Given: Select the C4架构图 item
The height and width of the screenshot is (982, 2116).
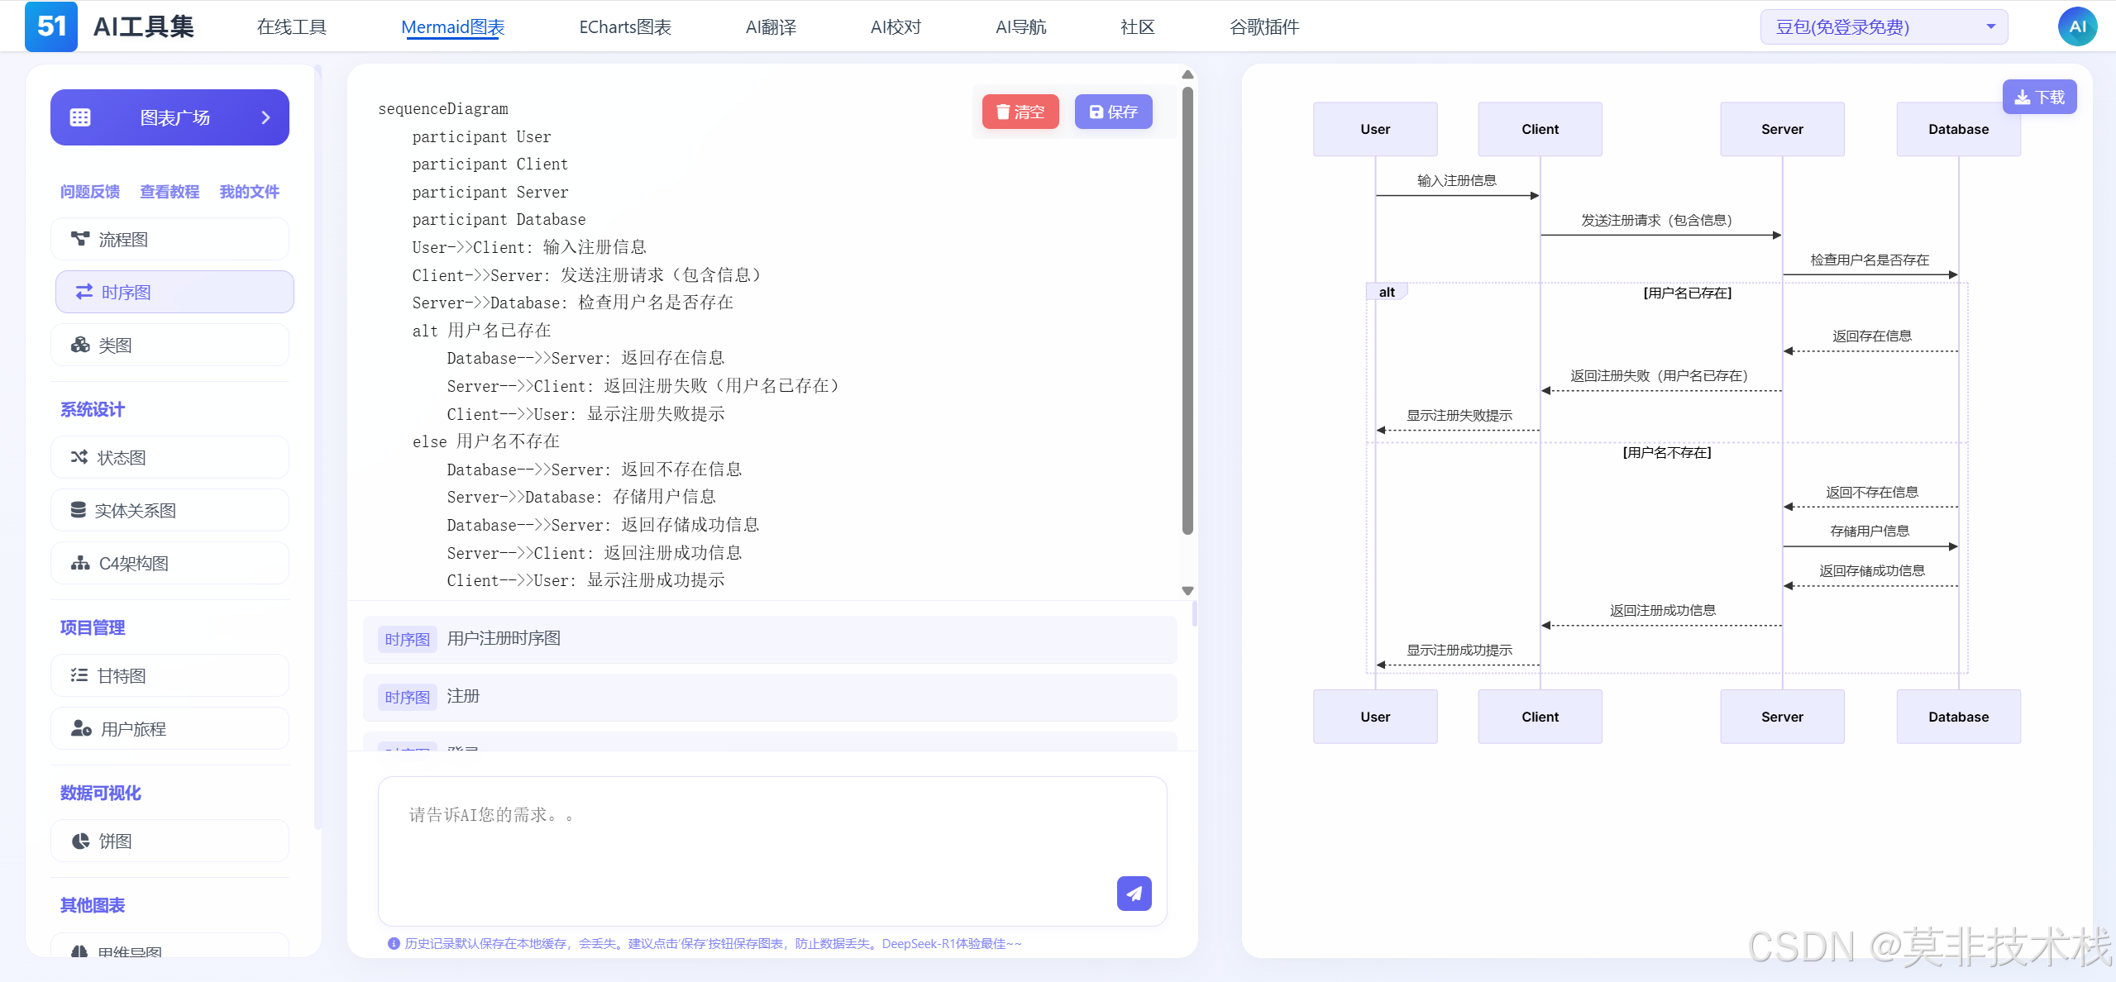Looking at the screenshot, I should pos(170,564).
